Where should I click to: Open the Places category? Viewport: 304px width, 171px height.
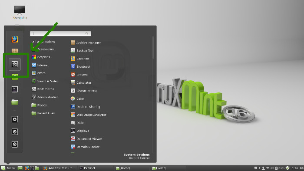(x=39, y=105)
